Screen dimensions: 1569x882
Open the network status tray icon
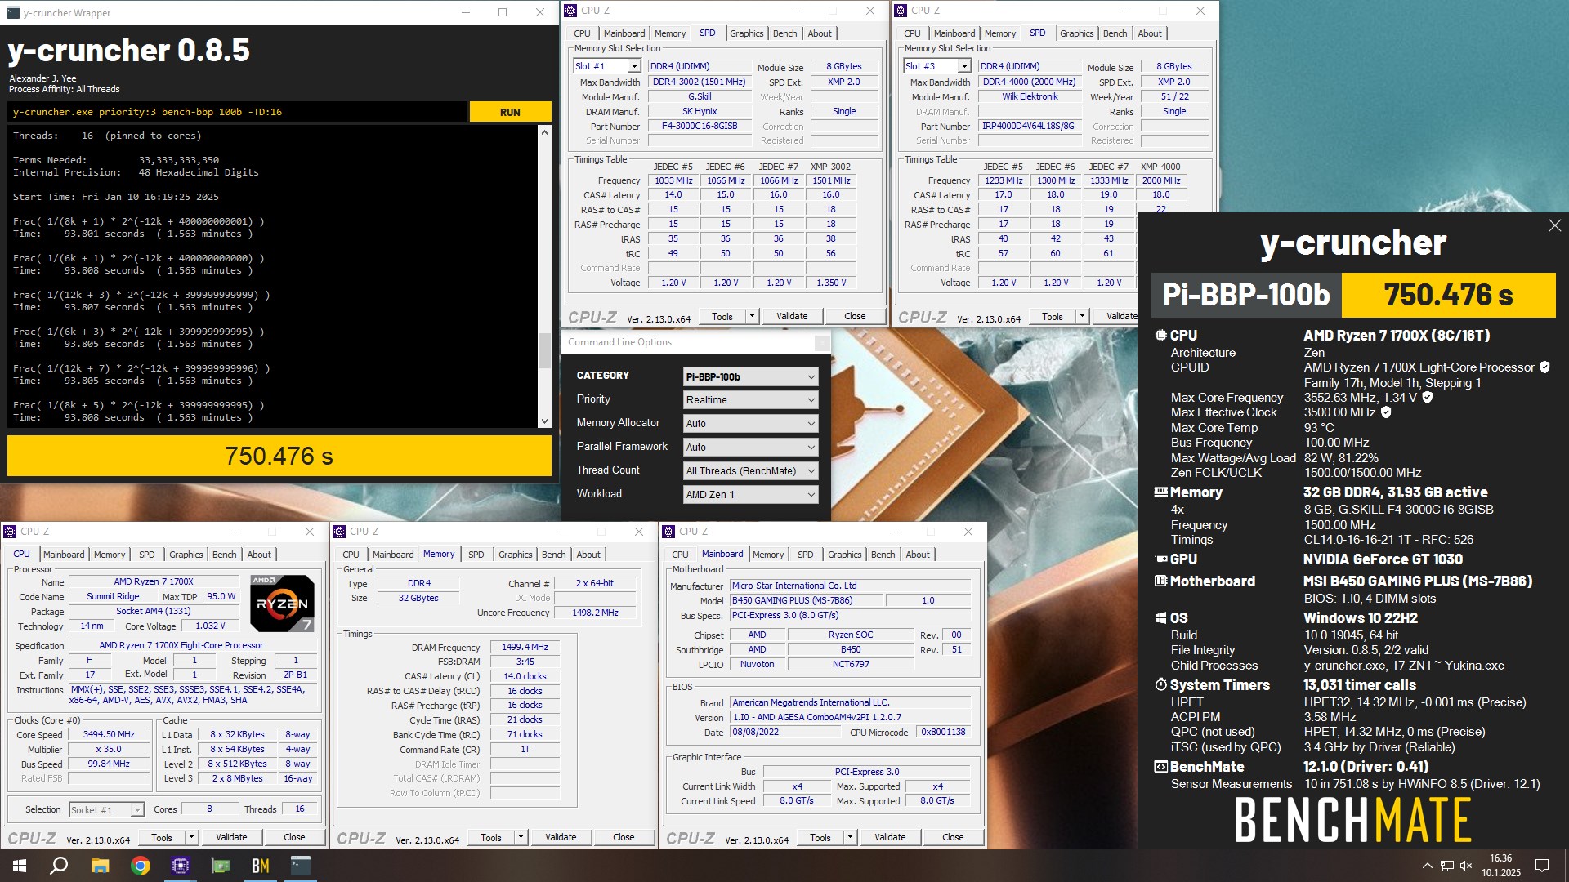[1446, 866]
